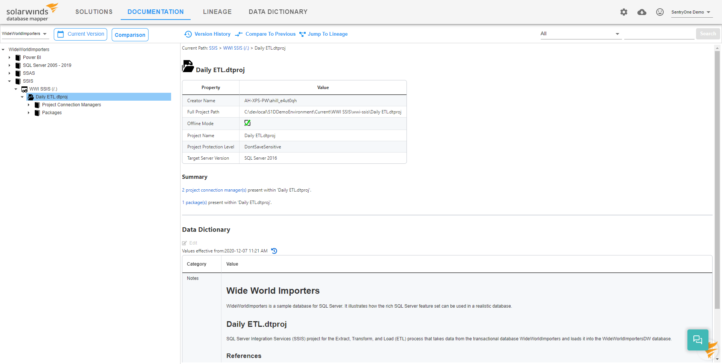
Task: Click the SSIS book icon
Action: 18,81
